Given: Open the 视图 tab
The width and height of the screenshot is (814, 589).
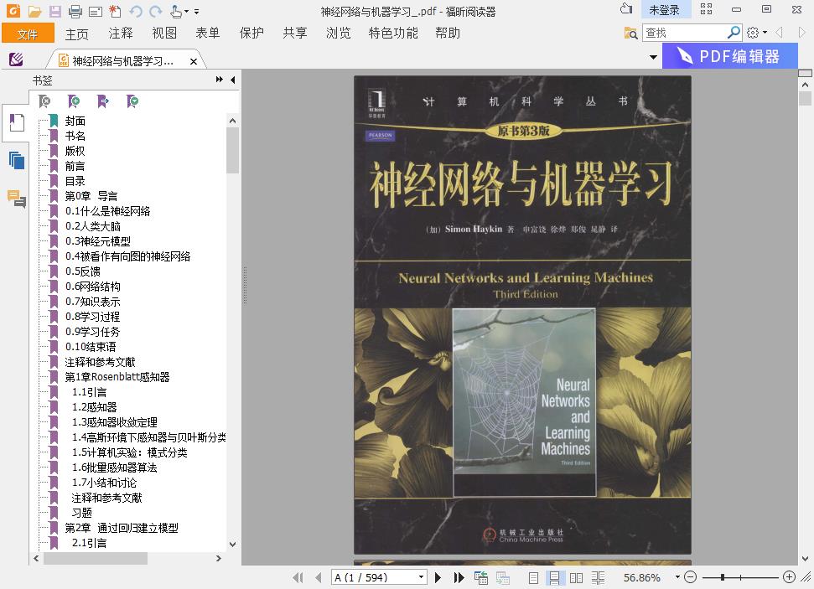Looking at the screenshot, I should (x=164, y=34).
